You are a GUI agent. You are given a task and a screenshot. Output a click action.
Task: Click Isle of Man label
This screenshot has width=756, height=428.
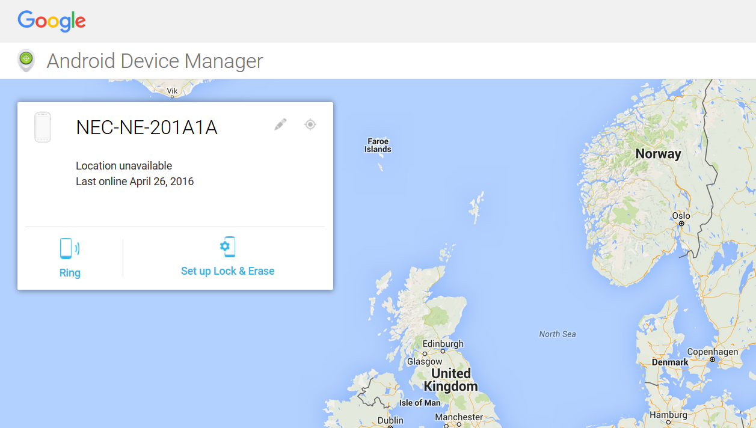click(x=420, y=403)
